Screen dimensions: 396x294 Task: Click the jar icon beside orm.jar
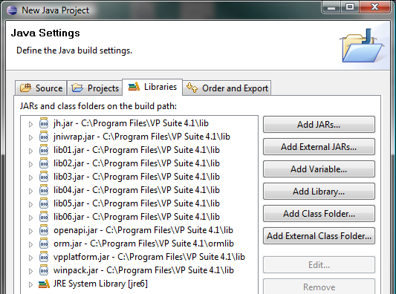click(x=44, y=244)
